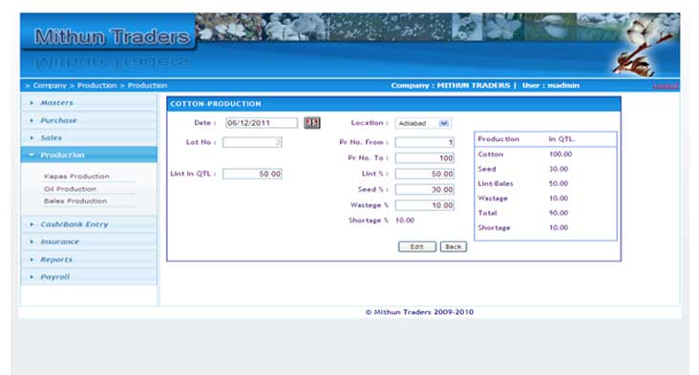
Task: Expand the Reports menu section
Action: pyautogui.click(x=89, y=260)
